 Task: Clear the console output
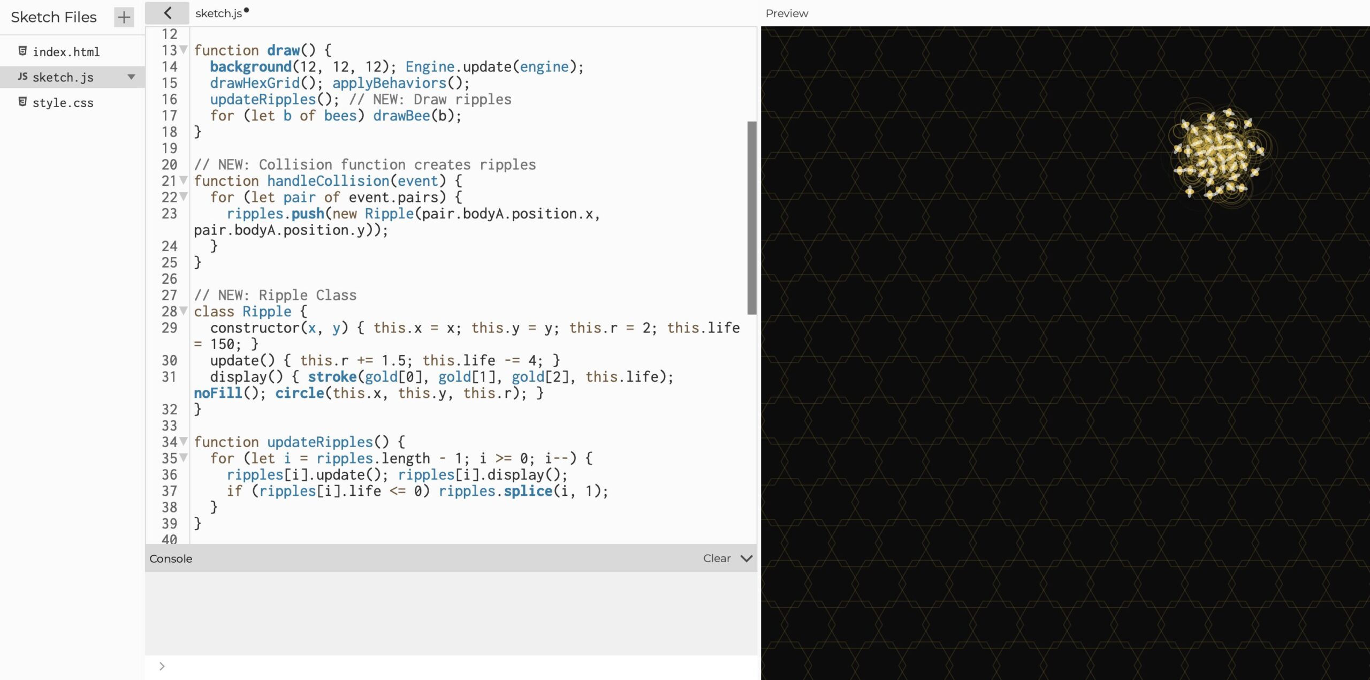(x=717, y=558)
